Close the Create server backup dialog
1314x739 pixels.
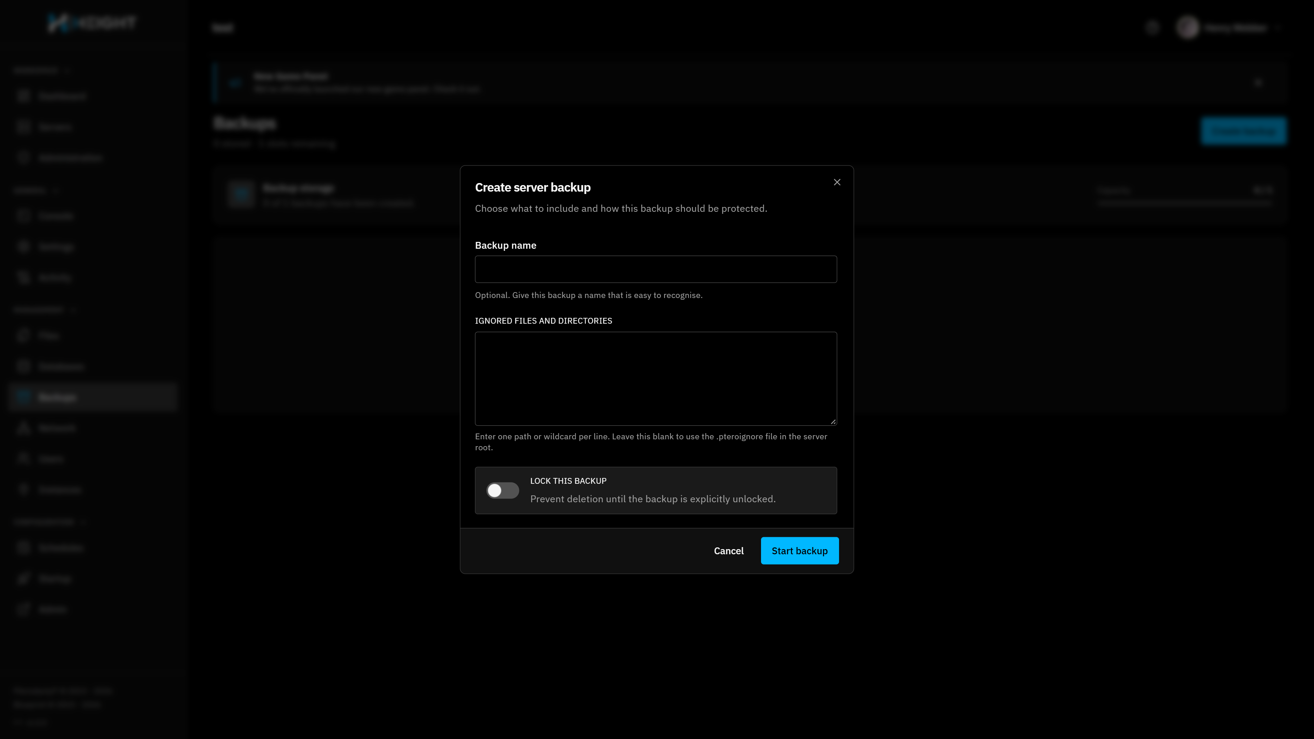tap(837, 182)
